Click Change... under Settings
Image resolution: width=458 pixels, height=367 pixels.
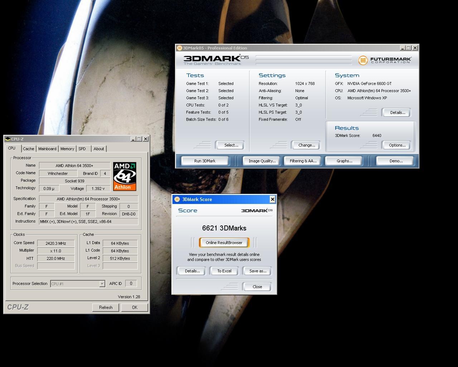tap(307, 145)
